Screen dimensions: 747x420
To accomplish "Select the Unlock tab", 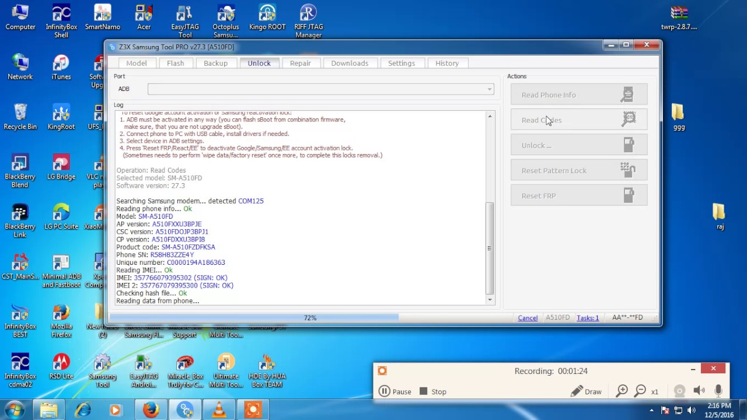I will [259, 63].
